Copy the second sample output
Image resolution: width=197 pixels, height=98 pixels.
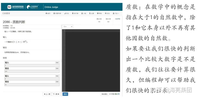57,82
